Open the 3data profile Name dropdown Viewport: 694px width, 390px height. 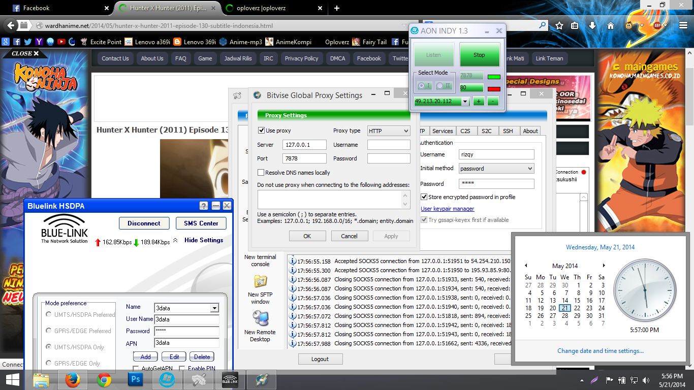214,308
